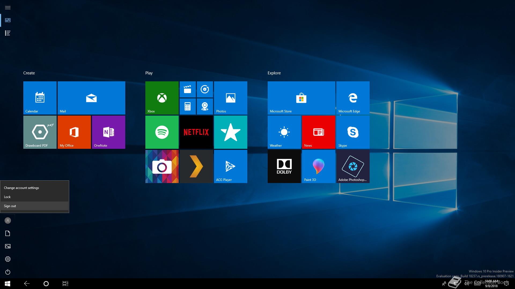Launch the Skype tile
Image resolution: width=515 pixels, height=289 pixels.
pyautogui.click(x=353, y=132)
